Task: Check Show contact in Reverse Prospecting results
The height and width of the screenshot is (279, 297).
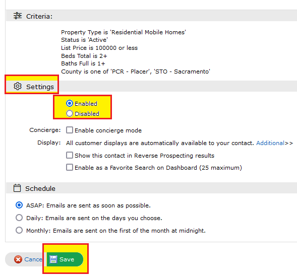Action: click(70, 155)
